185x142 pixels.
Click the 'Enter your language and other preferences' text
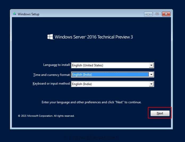click(91, 102)
